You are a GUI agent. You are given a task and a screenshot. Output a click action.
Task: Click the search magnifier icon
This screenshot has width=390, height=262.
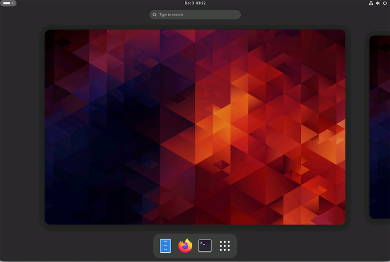[155, 15]
